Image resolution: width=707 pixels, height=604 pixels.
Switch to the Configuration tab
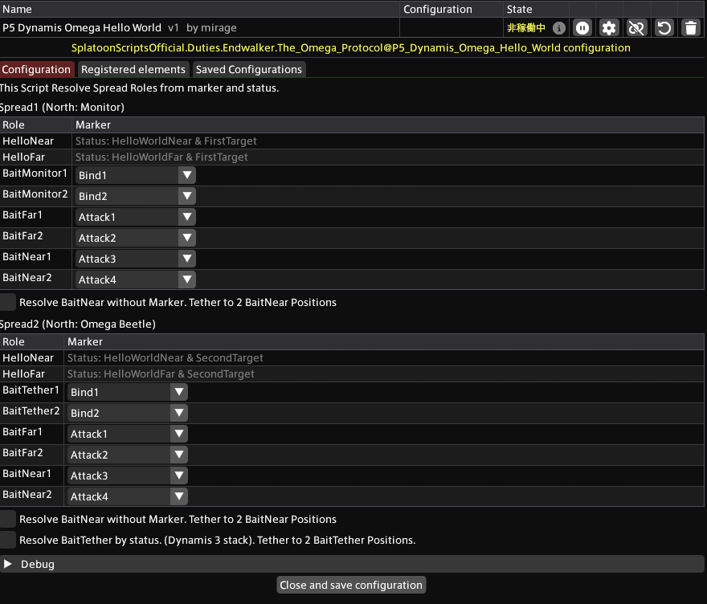click(x=36, y=69)
